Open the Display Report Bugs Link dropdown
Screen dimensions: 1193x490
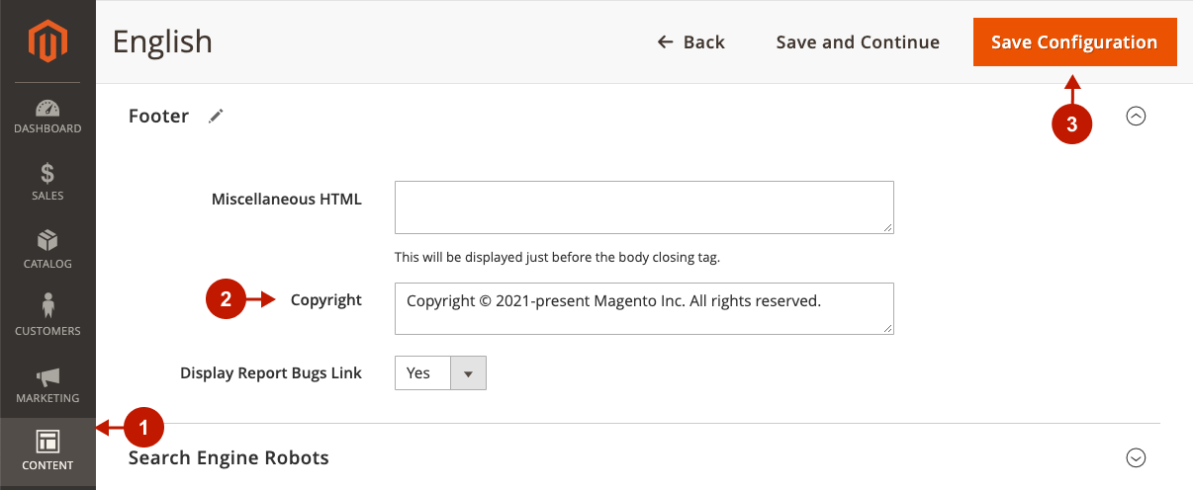pos(440,373)
